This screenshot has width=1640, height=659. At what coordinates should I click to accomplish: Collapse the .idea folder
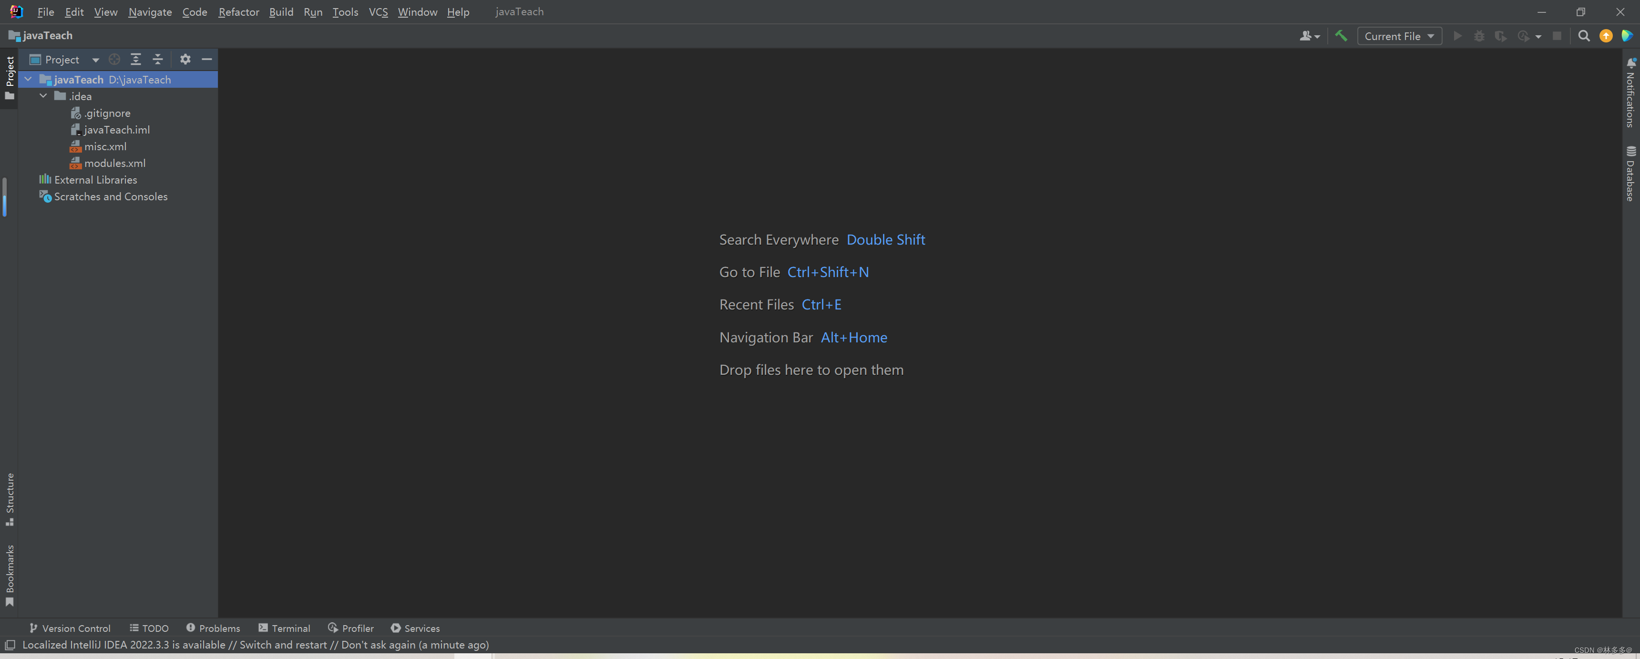click(43, 95)
